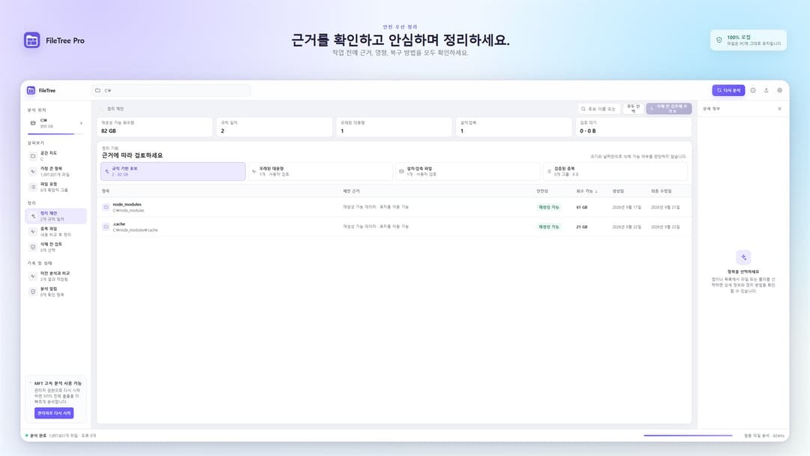
Task: Click the green status dot beside 분석 완료
Action: pyautogui.click(x=26, y=435)
